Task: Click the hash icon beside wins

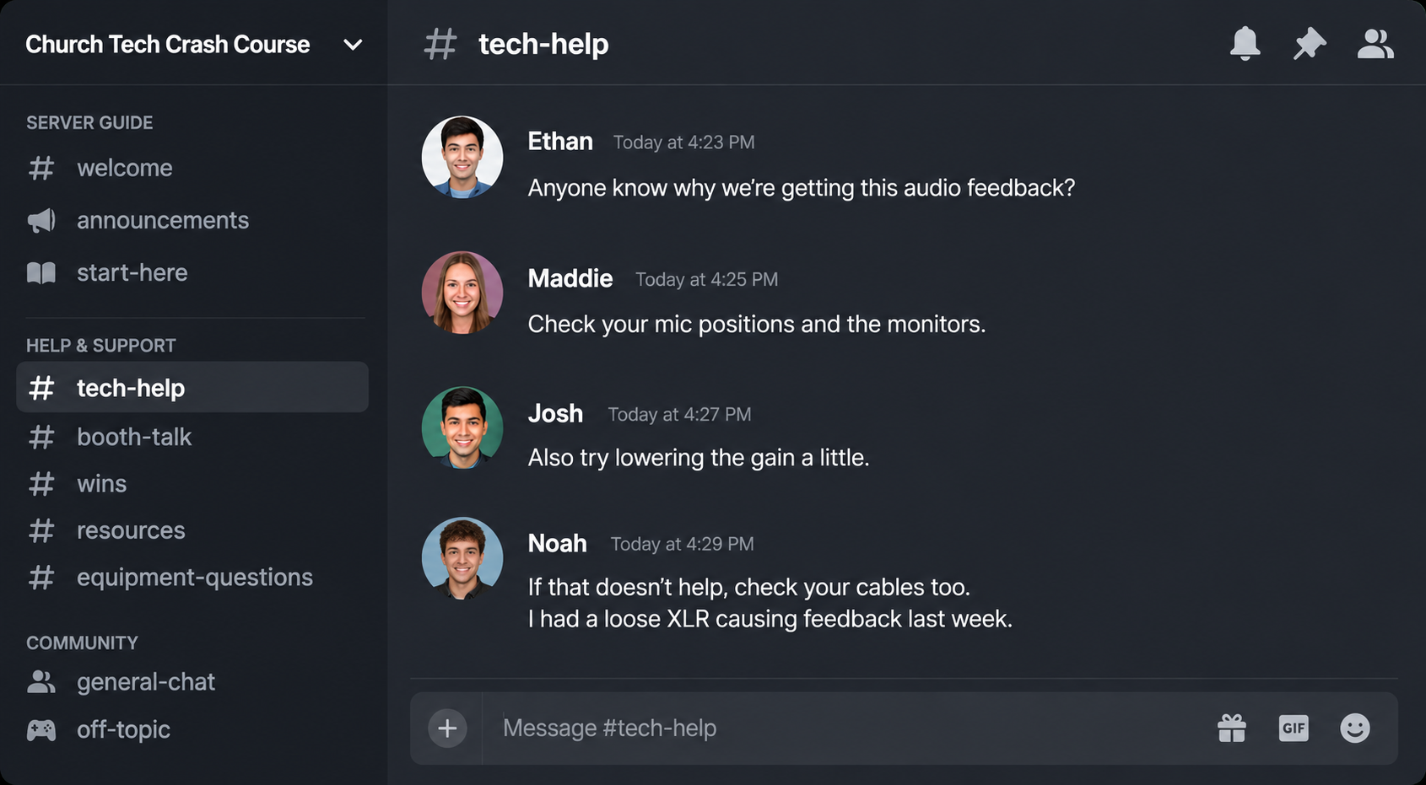Action: [41, 484]
